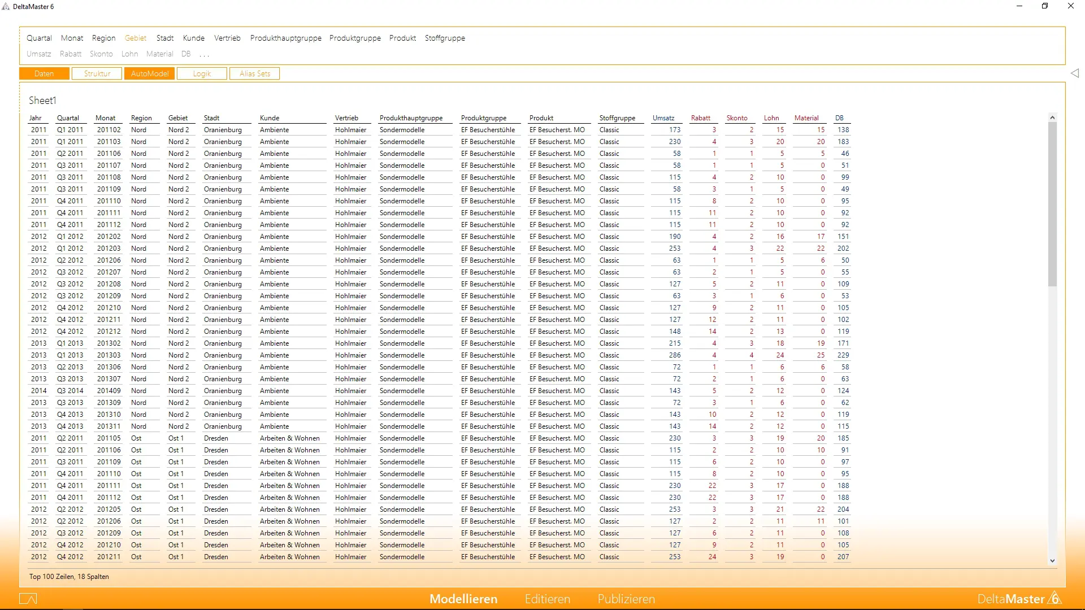Open the Produkthauptgruppe dimension in header
This screenshot has height=610, width=1085.
[x=285, y=38]
